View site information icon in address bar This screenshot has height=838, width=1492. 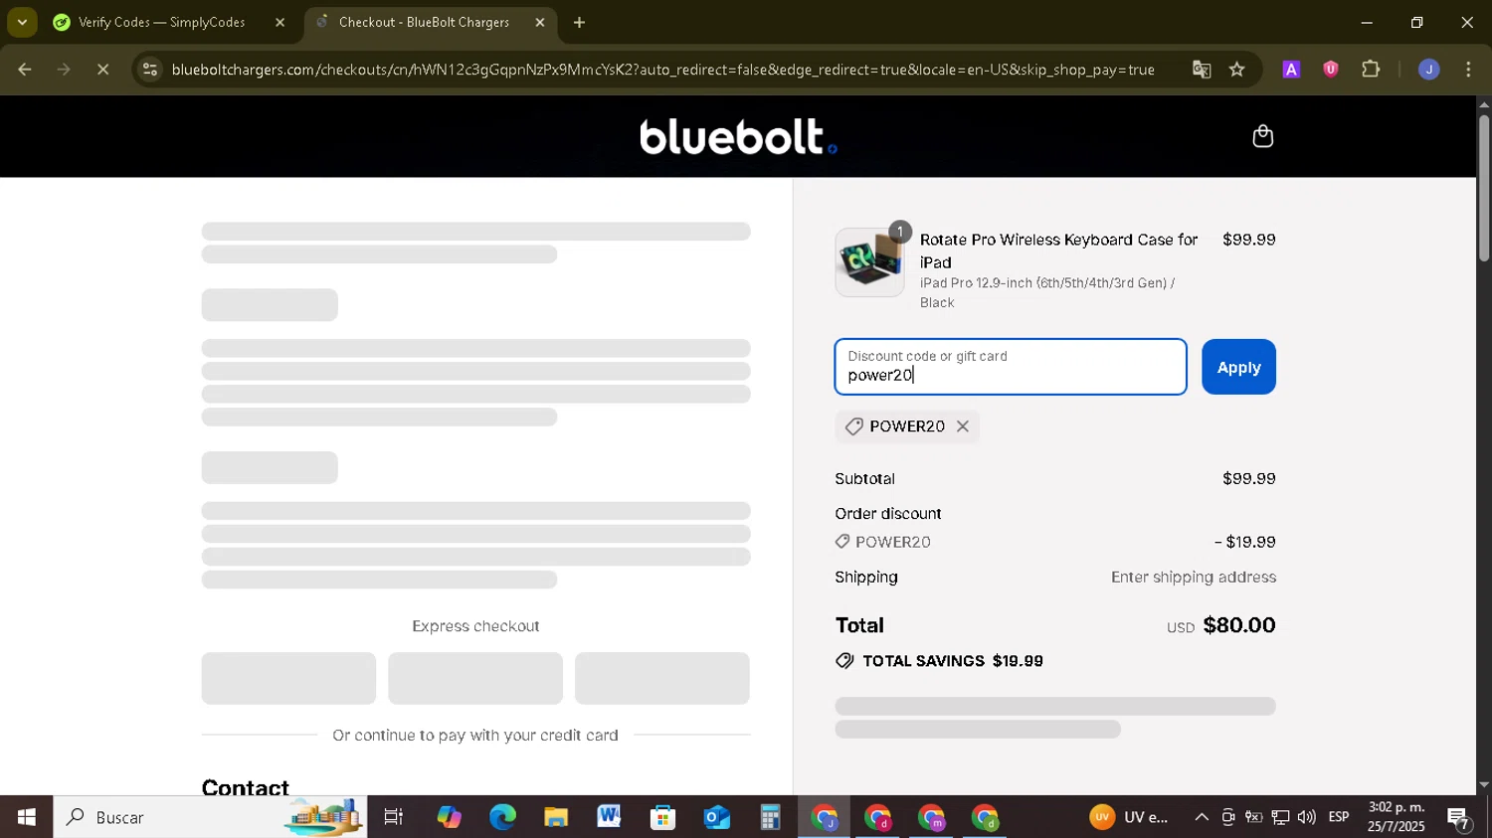click(149, 70)
